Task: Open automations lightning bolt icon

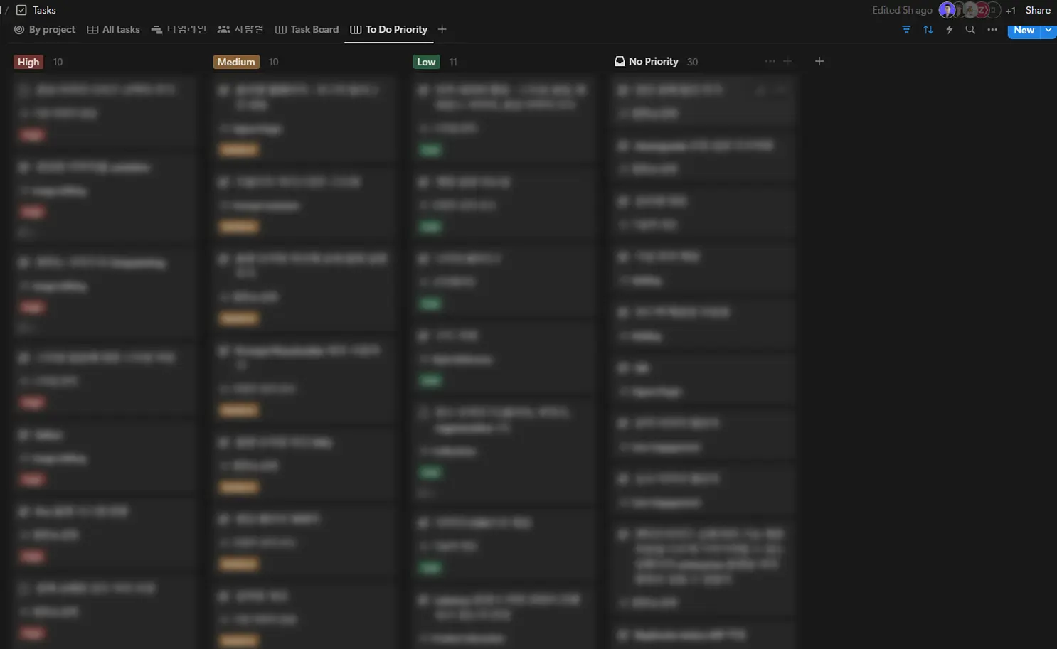Action: click(x=949, y=30)
